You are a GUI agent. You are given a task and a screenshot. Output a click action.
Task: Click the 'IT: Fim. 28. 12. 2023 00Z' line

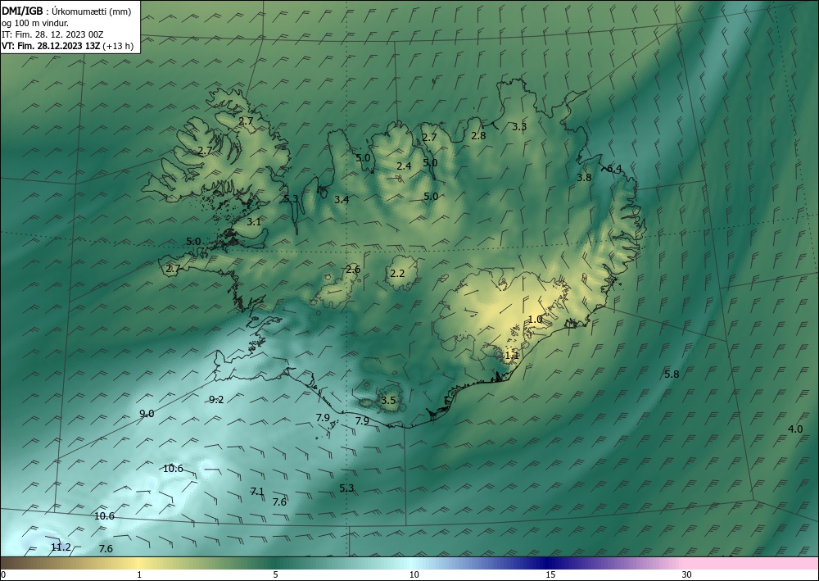tap(52, 34)
